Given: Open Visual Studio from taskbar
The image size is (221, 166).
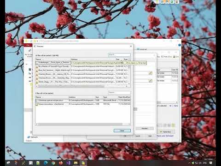Looking at the screenshot, I should 68,163.
